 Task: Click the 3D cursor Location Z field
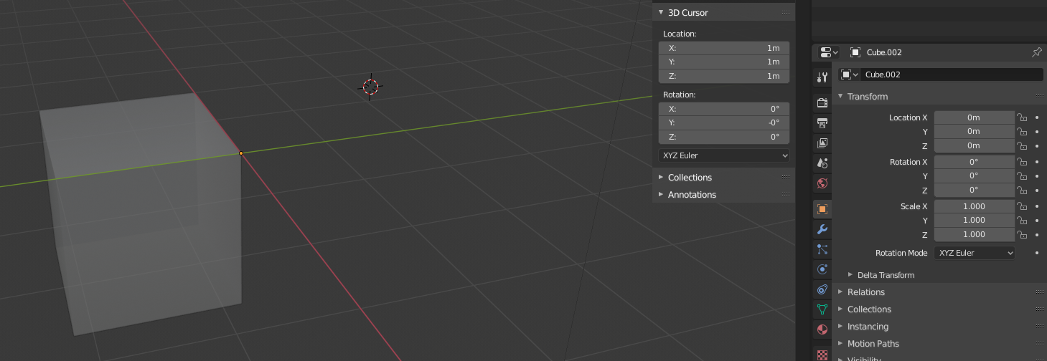pos(724,76)
